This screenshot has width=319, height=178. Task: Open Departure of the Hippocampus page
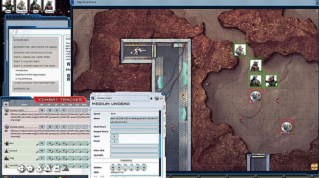pyautogui.click(x=31, y=74)
